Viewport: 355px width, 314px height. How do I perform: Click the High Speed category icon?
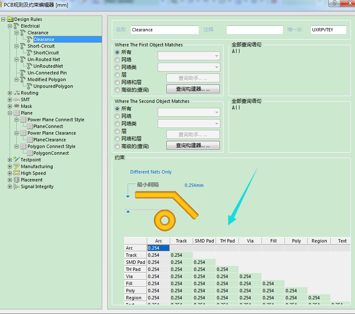[x=17, y=173]
